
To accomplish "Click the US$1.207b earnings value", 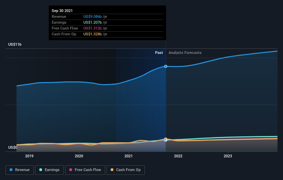I will coord(92,22).
